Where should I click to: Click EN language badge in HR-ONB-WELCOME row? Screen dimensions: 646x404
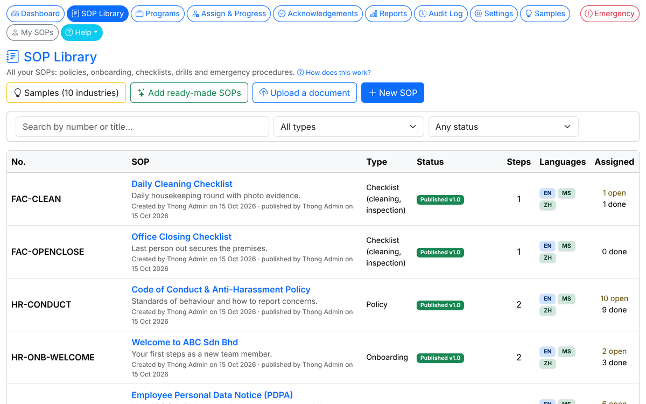click(547, 351)
